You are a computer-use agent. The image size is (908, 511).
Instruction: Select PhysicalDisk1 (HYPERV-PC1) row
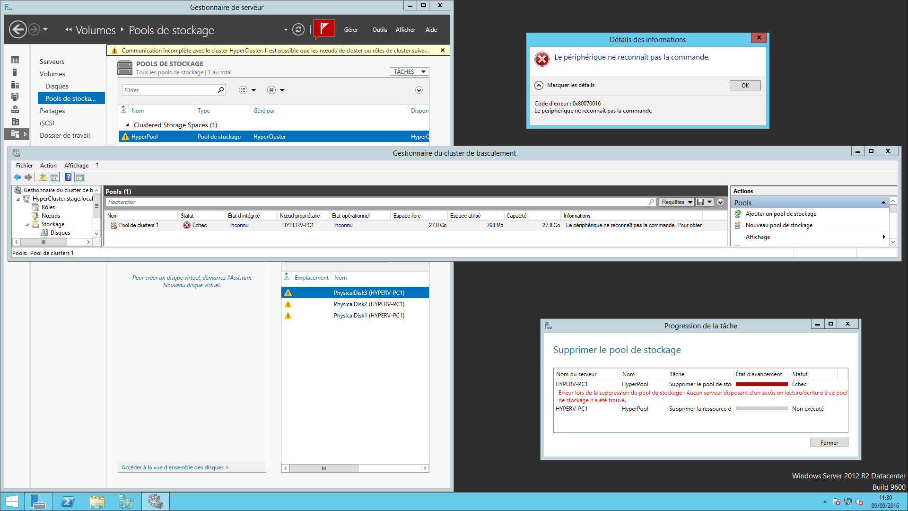coord(355,316)
